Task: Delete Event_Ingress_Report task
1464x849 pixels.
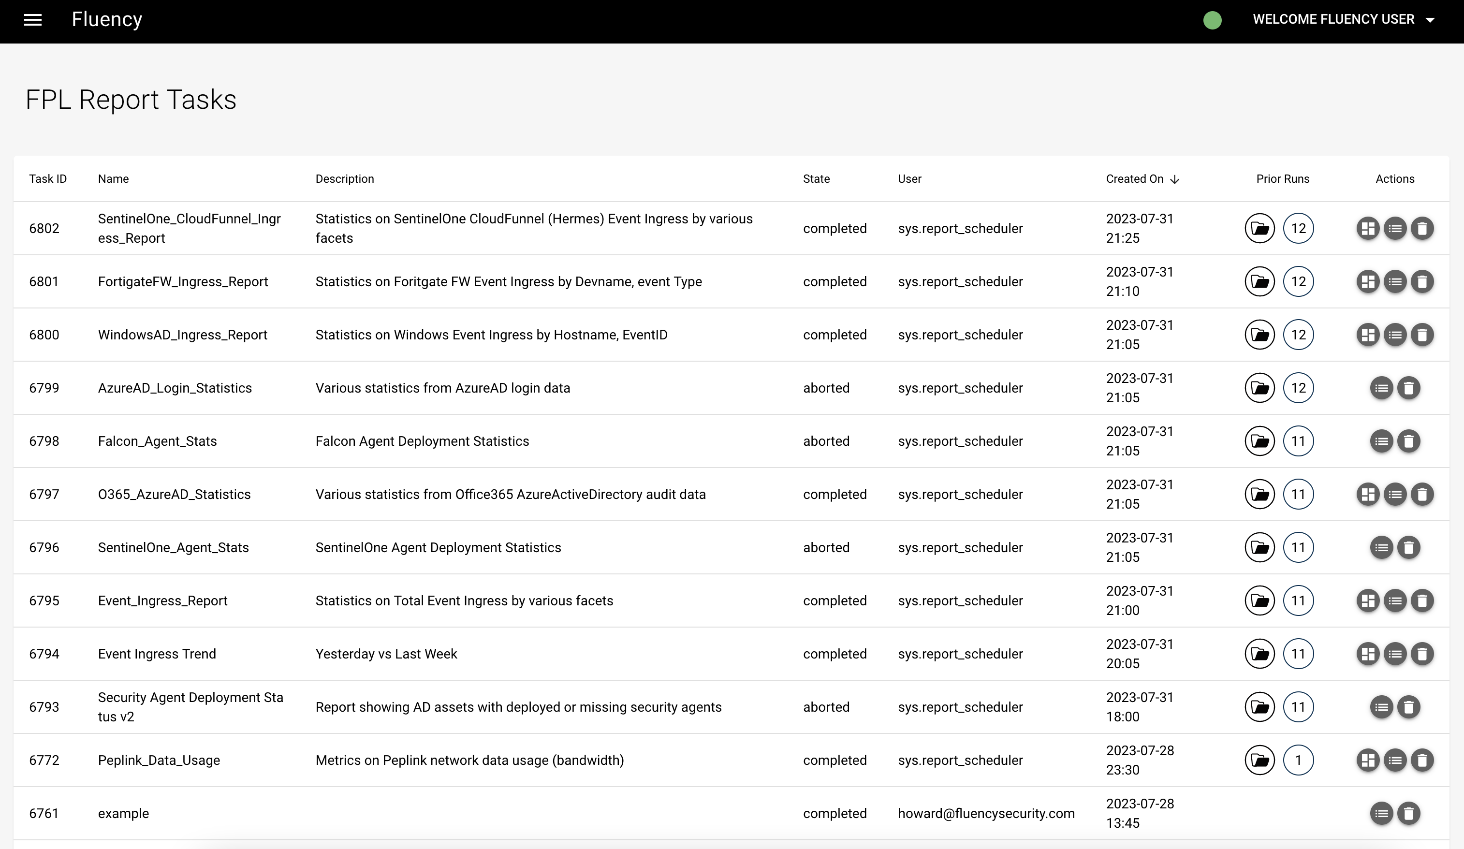Action: (1422, 600)
